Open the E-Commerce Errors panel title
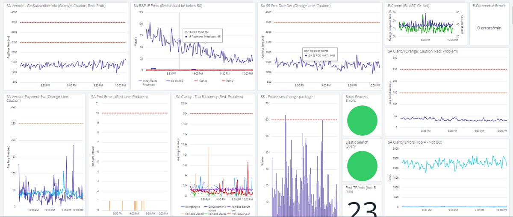 pyautogui.click(x=489, y=6)
